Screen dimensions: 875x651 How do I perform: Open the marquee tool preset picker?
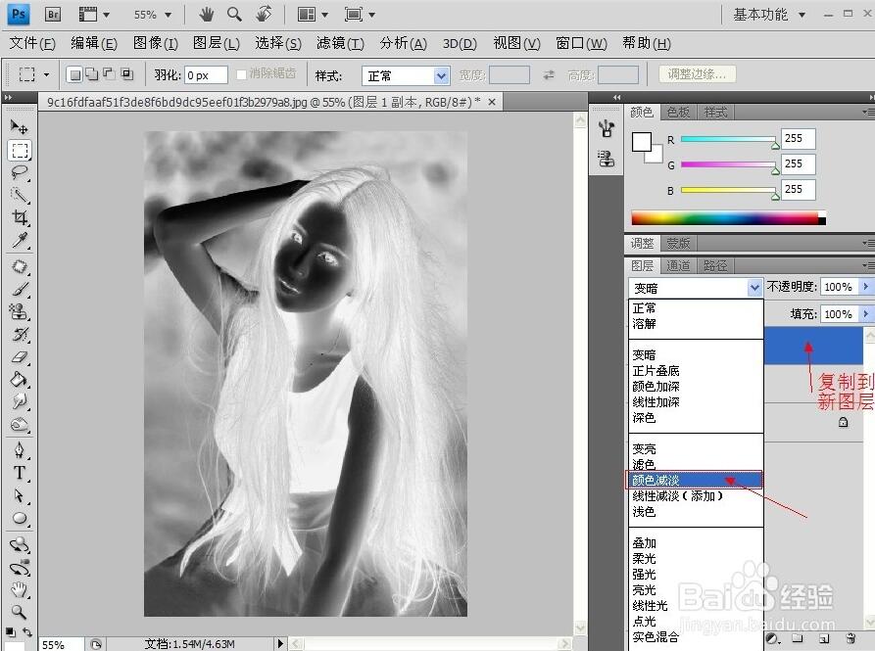point(33,74)
